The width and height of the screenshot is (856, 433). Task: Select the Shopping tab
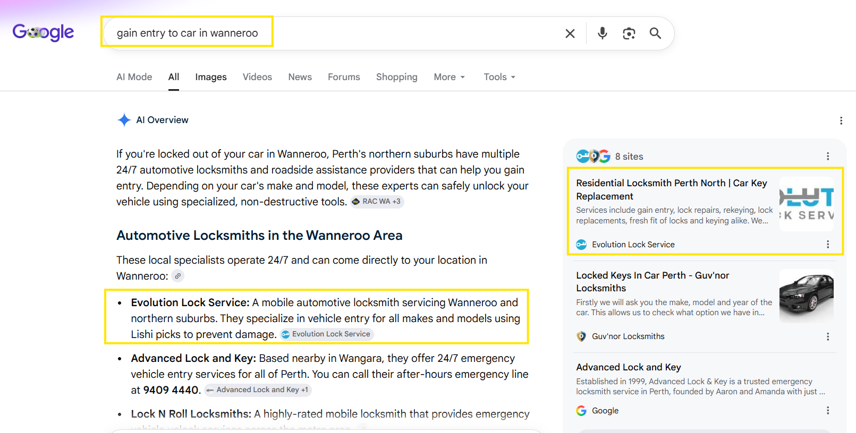tap(397, 77)
